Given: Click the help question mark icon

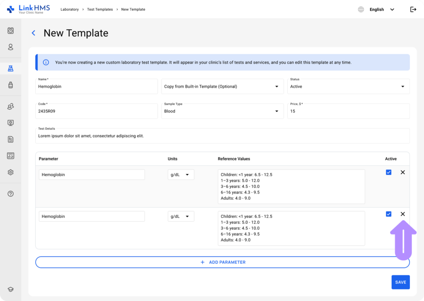Looking at the screenshot, I should point(10,193).
